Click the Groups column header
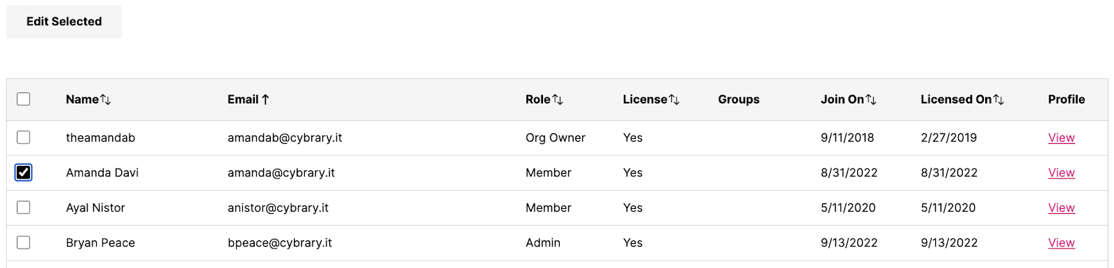 click(739, 99)
